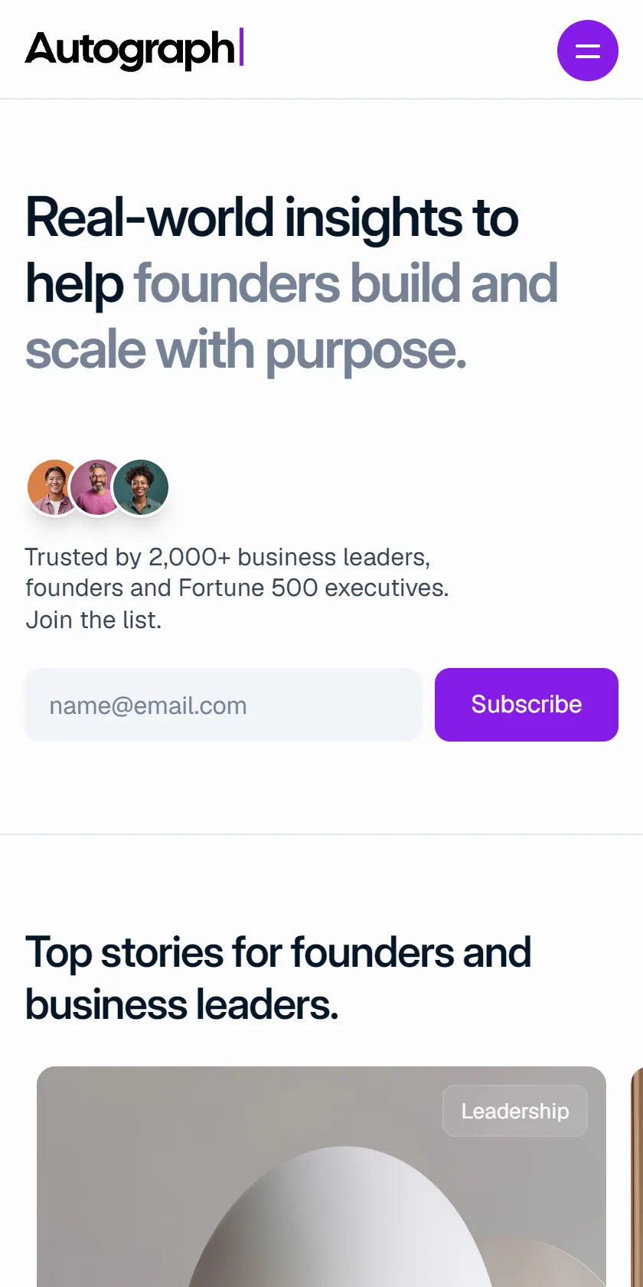Focus the name@email.com input field
Viewport: 643px width, 1287px height.
(x=224, y=705)
